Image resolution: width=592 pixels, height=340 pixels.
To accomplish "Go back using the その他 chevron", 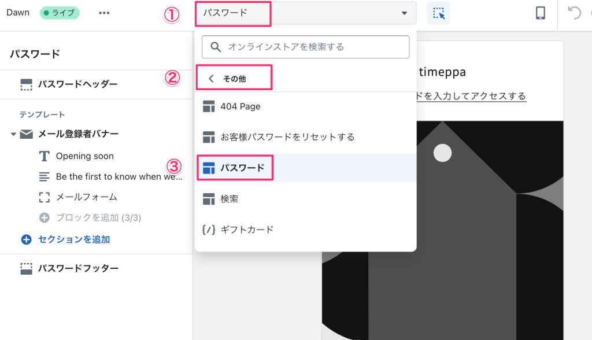I will [x=212, y=79].
